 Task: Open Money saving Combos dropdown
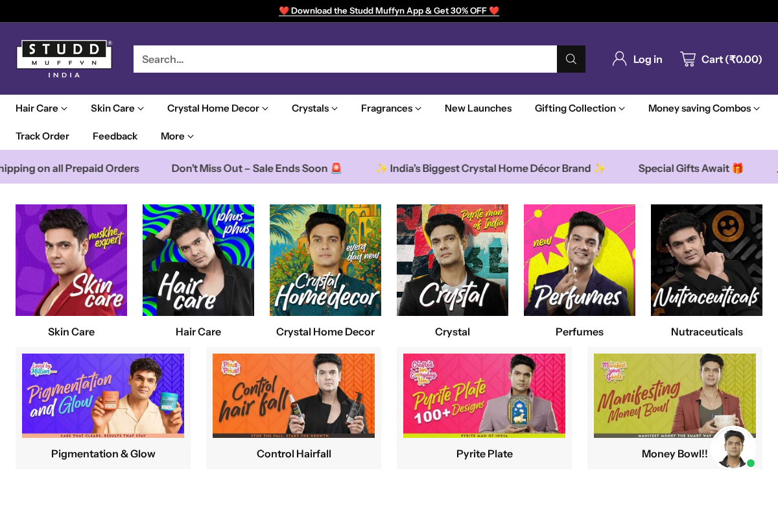(x=703, y=108)
